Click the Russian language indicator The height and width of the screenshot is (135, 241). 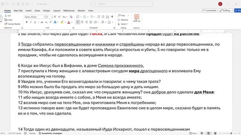32,133
